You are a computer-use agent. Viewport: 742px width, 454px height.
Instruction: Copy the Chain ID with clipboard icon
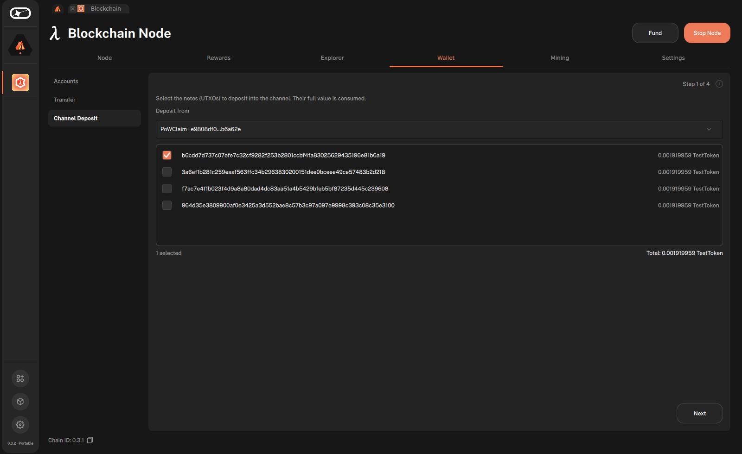click(90, 440)
